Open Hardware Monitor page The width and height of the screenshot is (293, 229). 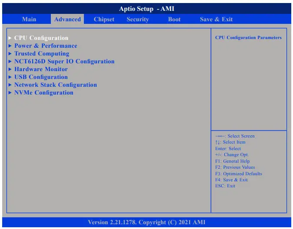[41, 69]
